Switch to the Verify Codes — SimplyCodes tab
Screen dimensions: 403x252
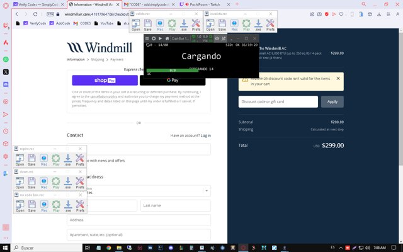[x=38, y=4]
